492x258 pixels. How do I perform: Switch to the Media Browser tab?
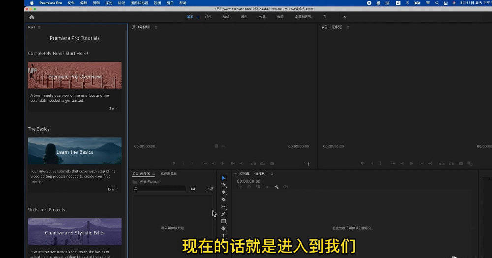click(x=169, y=173)
